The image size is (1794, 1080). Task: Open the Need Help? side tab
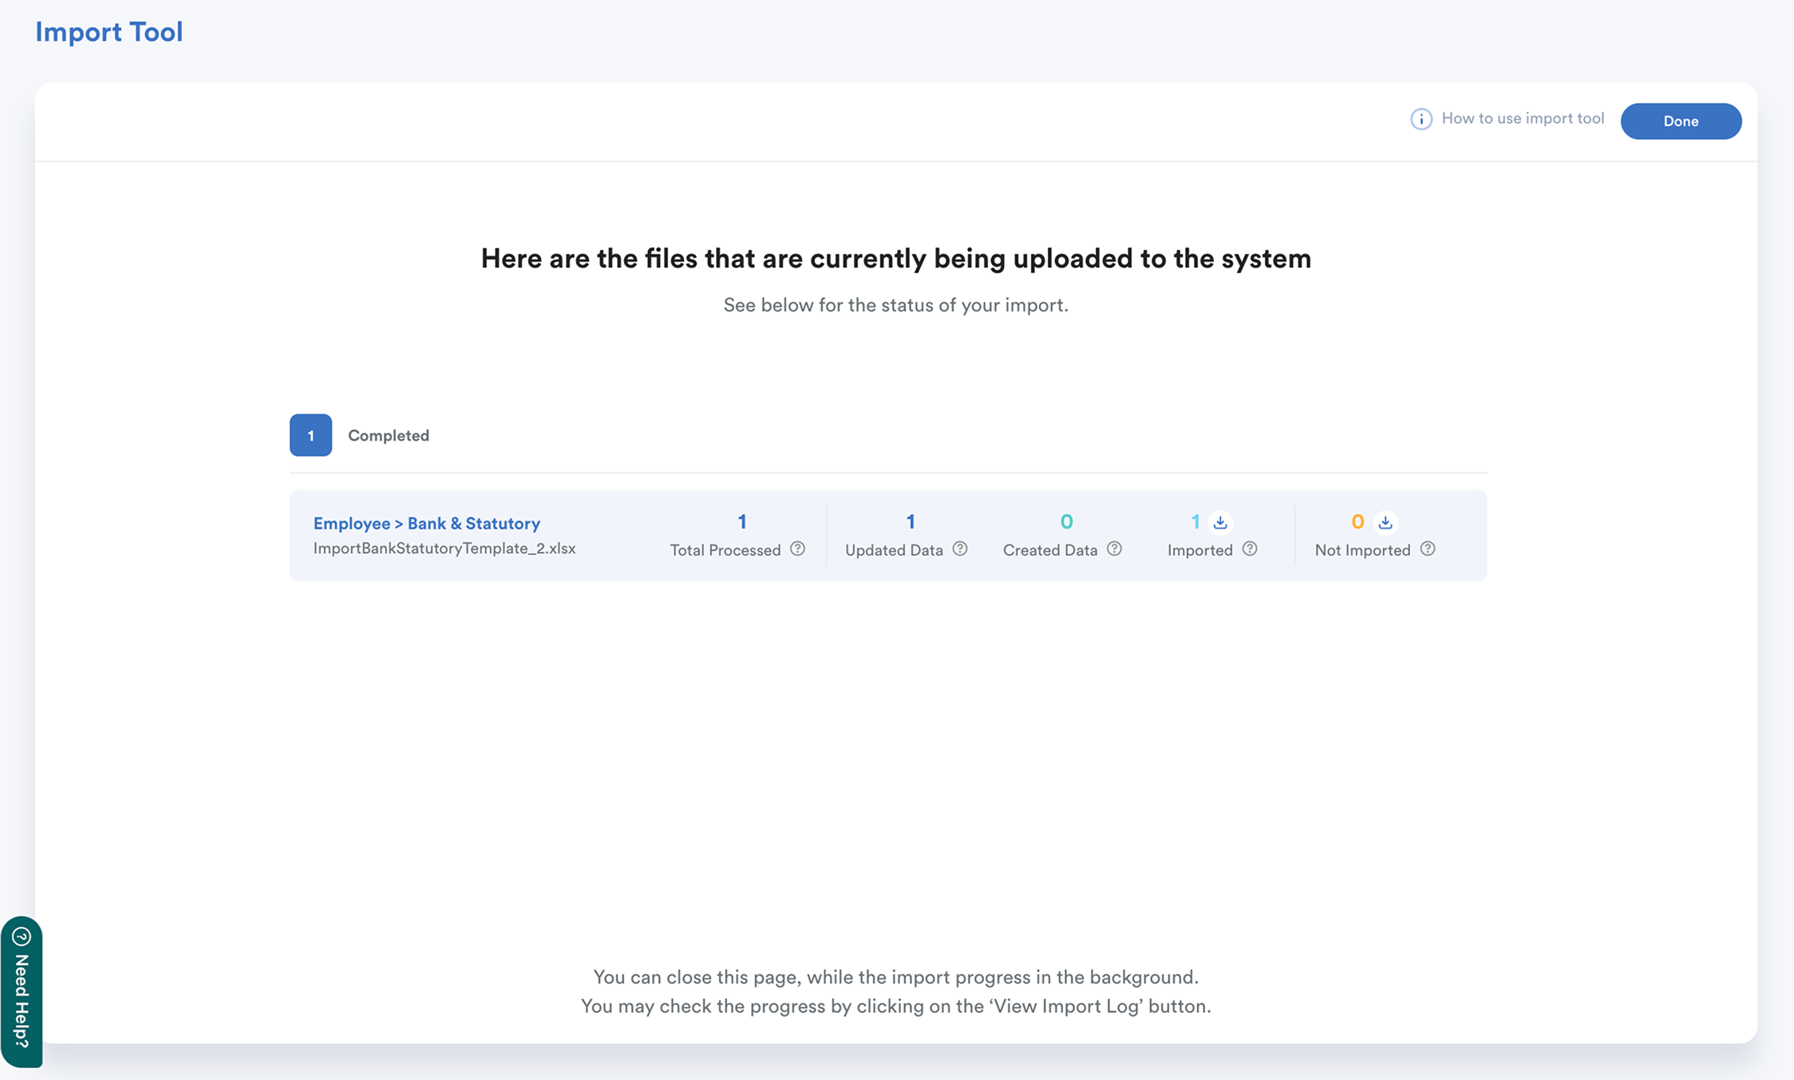22,1000
